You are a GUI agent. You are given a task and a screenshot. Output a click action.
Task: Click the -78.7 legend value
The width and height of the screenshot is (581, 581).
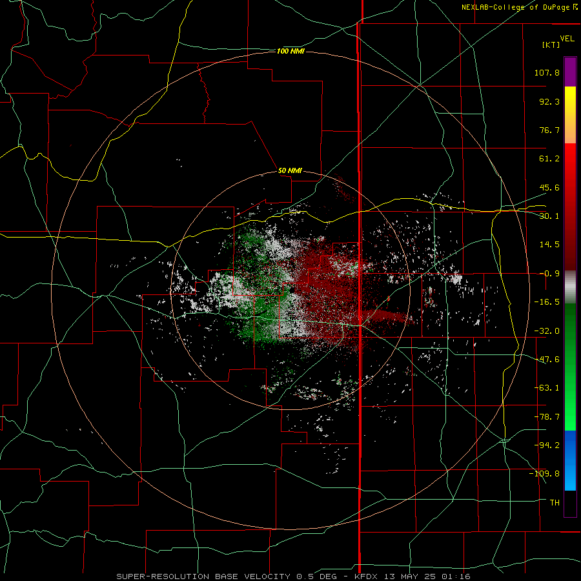[547, 417]
